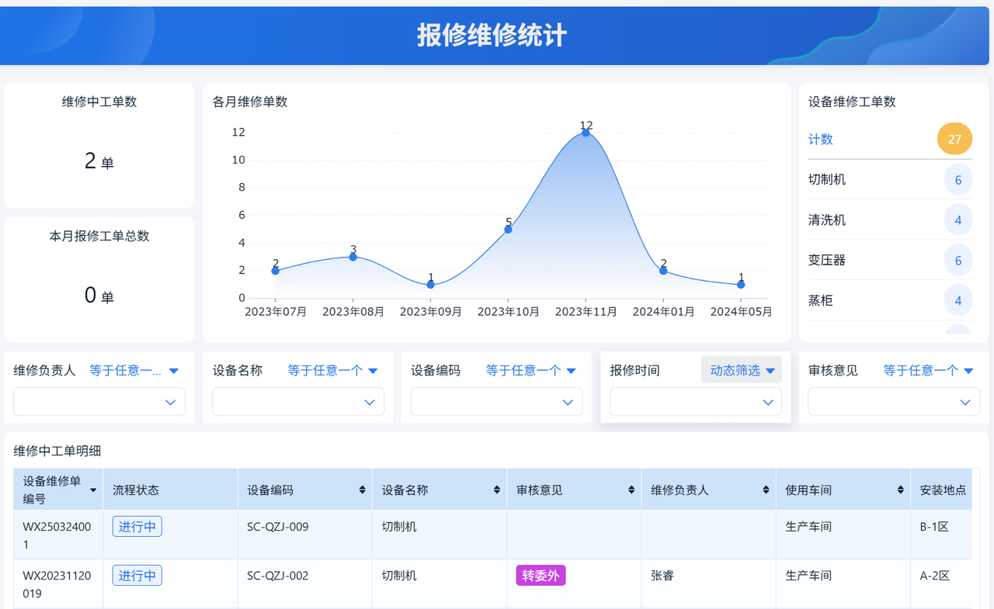994x609 pixels.
Task: Select the 蒸柜 row in equipment list
Action: (x=890, y=300)
